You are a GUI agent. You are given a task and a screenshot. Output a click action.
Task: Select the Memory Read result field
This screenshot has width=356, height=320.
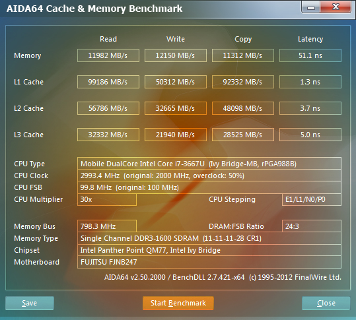pos(108,55)
